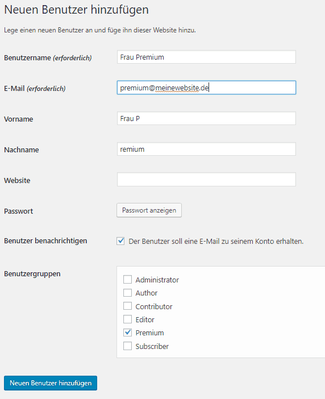325x399 pixels.
Task: Click the Premium label text
Action: click(149, 333)
